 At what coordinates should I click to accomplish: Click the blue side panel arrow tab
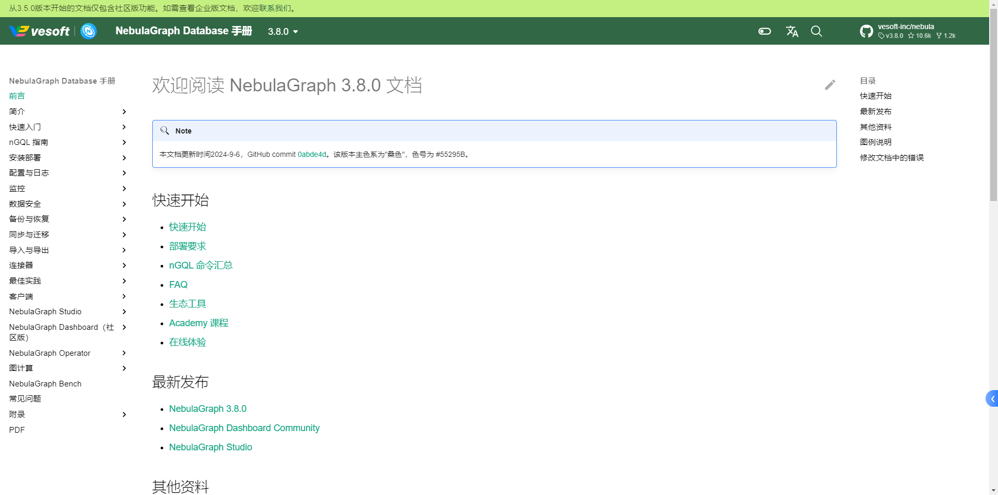coord(992,398)
